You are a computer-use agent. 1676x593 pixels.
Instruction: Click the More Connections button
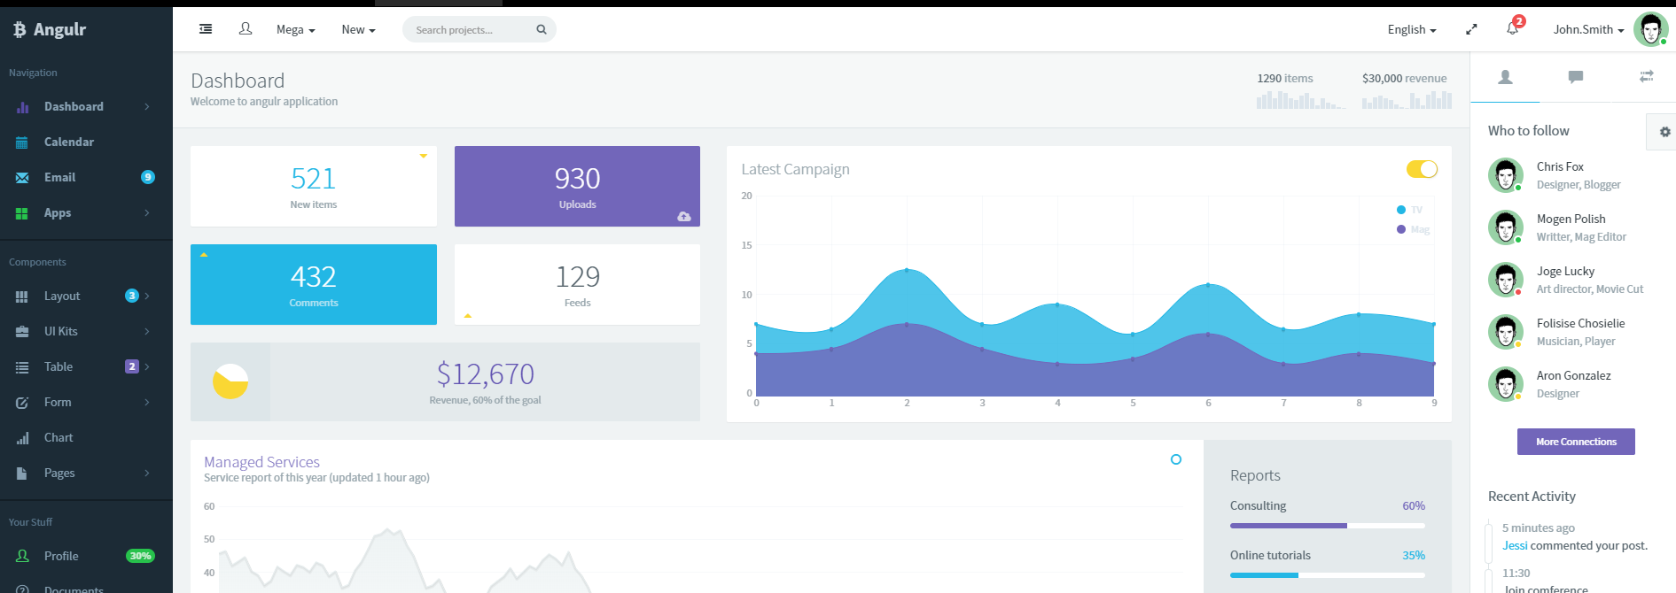[1576, 442]
